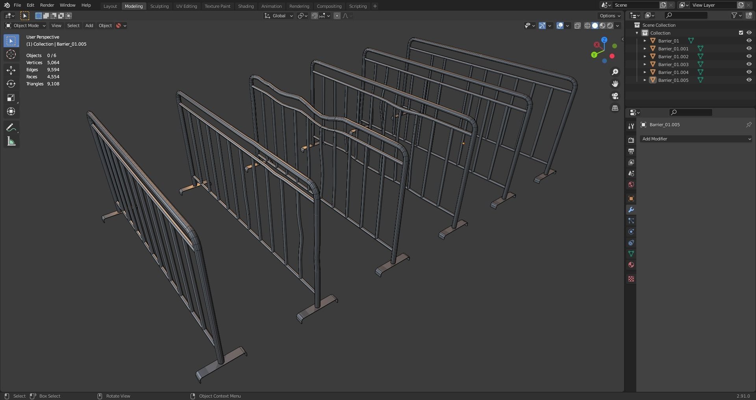Expand Barrier_01.002 tree row
This screenshot has height=400, width=756.
pos(645,56)
